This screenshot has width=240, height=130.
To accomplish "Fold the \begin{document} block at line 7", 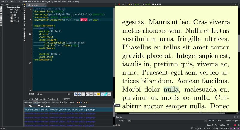I will click(32, 26).
